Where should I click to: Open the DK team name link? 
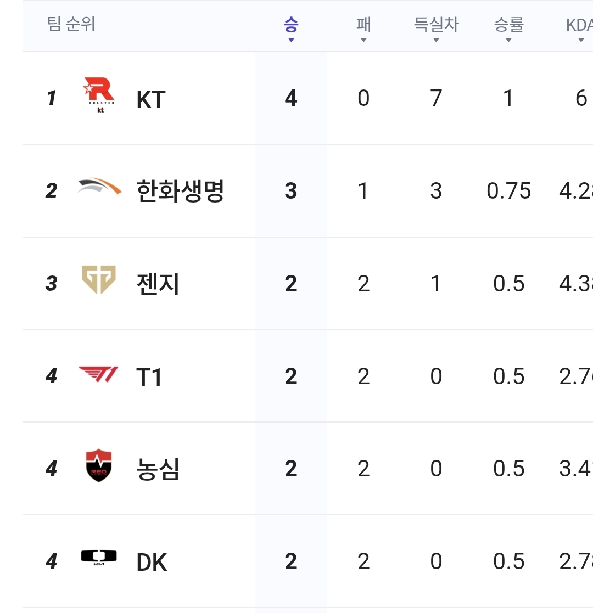click(x=152, y=563)
